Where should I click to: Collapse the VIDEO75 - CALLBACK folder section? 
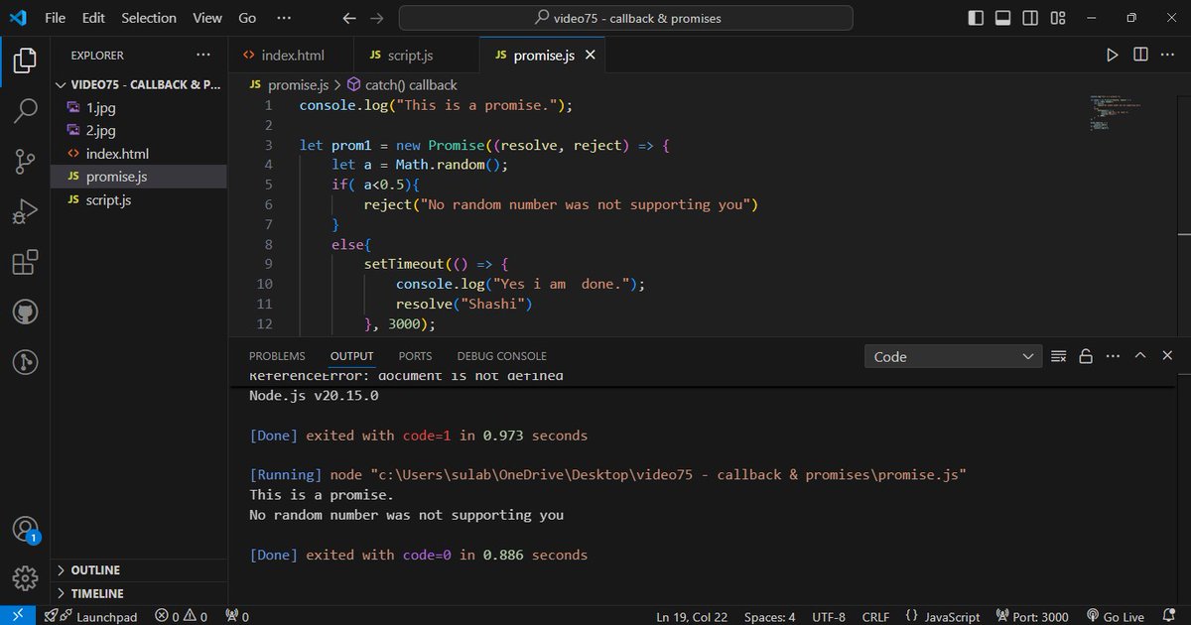click(x=138, y=84)
